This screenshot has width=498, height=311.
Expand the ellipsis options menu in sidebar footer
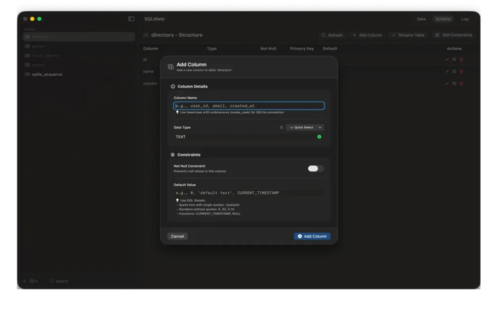coord(34,281)
